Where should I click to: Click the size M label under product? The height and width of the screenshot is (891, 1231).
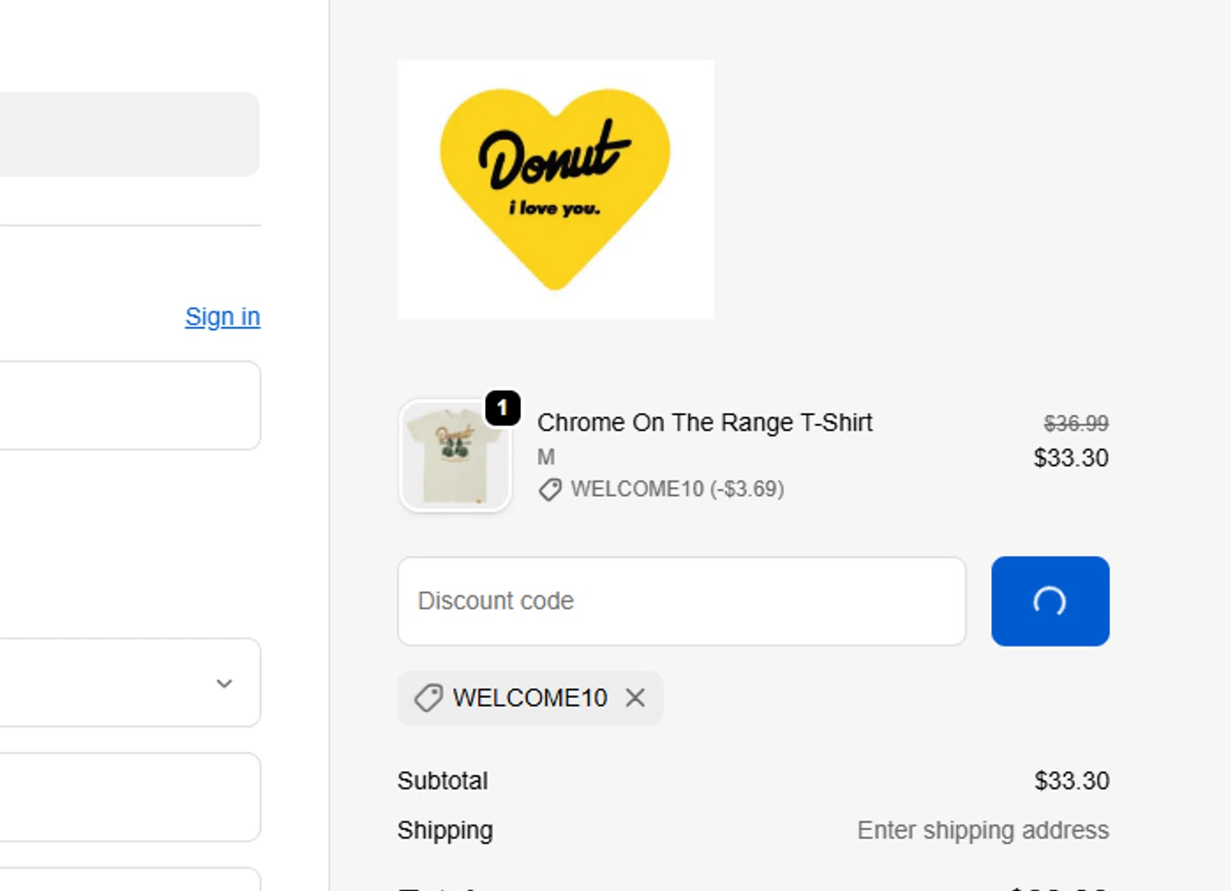546,457
